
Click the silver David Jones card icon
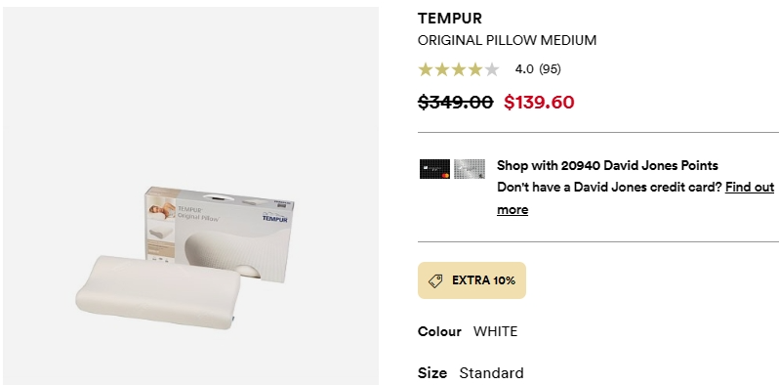470,169
